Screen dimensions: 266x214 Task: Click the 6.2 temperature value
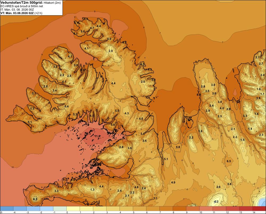124,42
